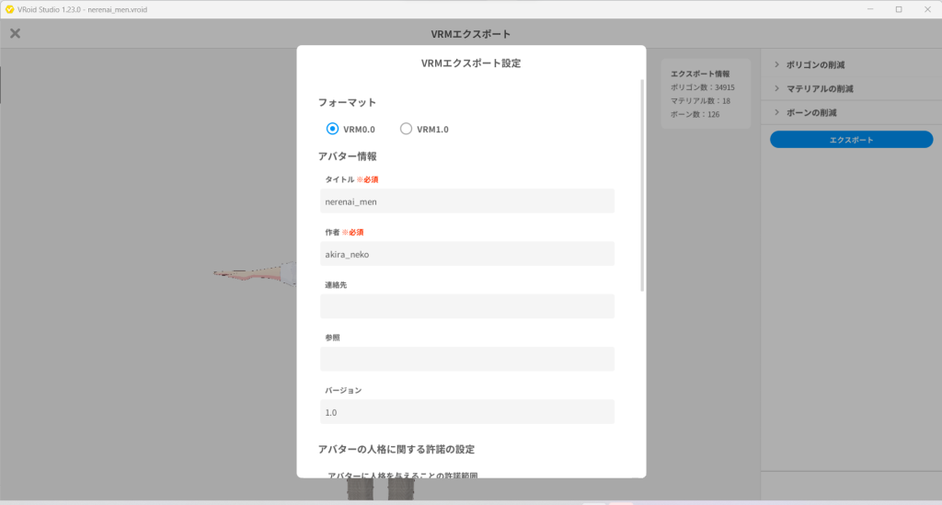Click the フォーマット section heading
The height and width of the screenshot is (505, 942).
[x=347, y=103]
